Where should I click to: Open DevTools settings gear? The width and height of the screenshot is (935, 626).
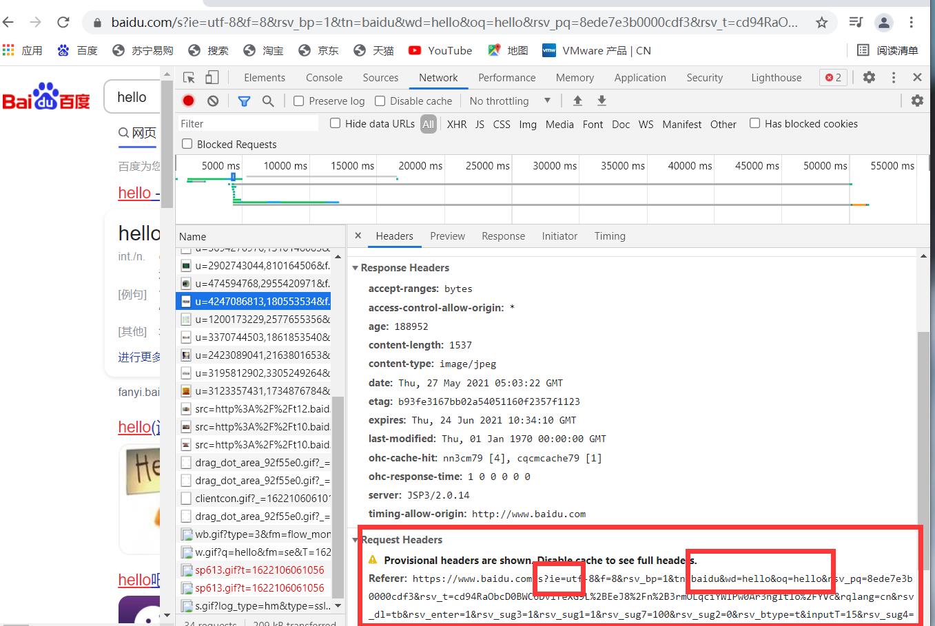pos(870,77)
